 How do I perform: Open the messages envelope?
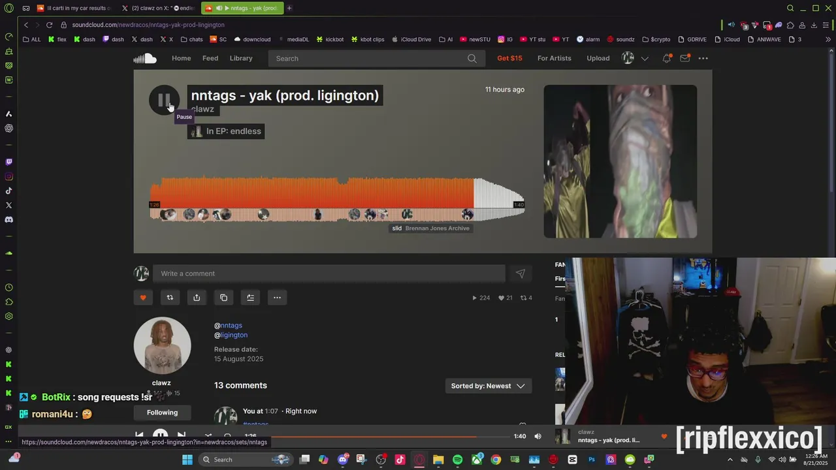pos(684,58)
